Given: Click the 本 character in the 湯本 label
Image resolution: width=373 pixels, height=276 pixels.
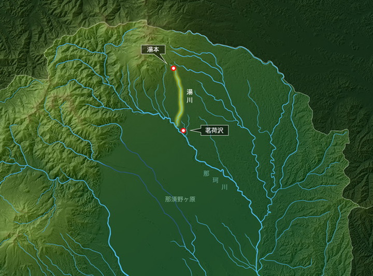Looking at the screenshot, I should tap(156, 50).
